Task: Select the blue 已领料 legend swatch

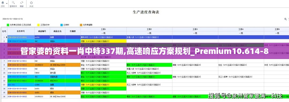Action: [62, 25]
